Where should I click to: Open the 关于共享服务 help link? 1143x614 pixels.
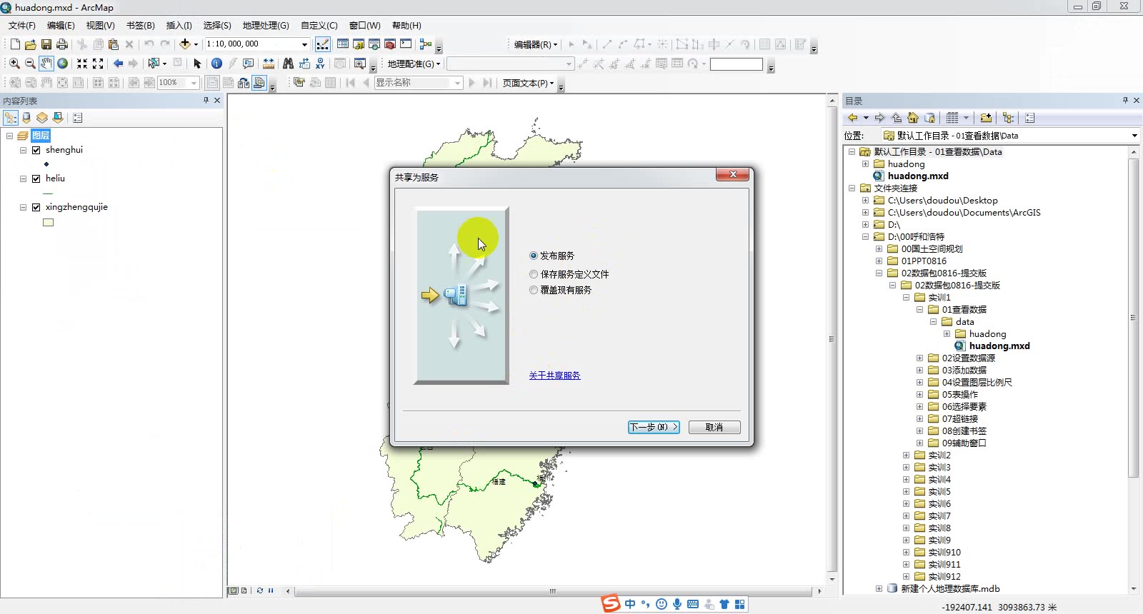click(554, 376)
